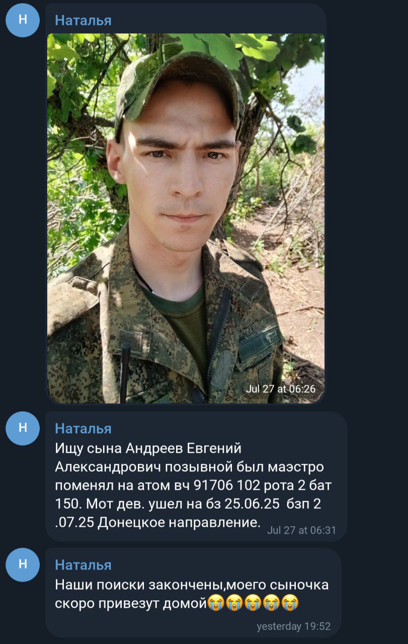Click the 'Jul 27 at 06:31' message timestamp

click(x=302, y=530)
